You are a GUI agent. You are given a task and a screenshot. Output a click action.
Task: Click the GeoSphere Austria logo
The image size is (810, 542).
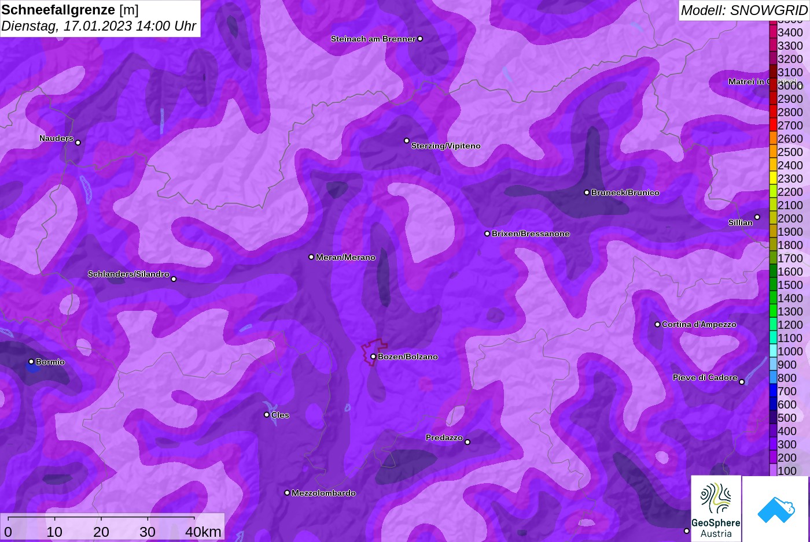(x=716, y=508)
